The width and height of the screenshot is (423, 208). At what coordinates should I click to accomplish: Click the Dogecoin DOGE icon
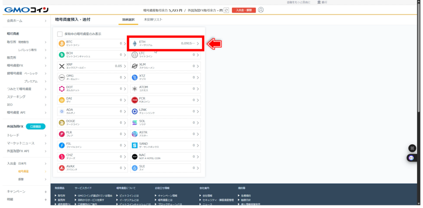coord(62,122)
